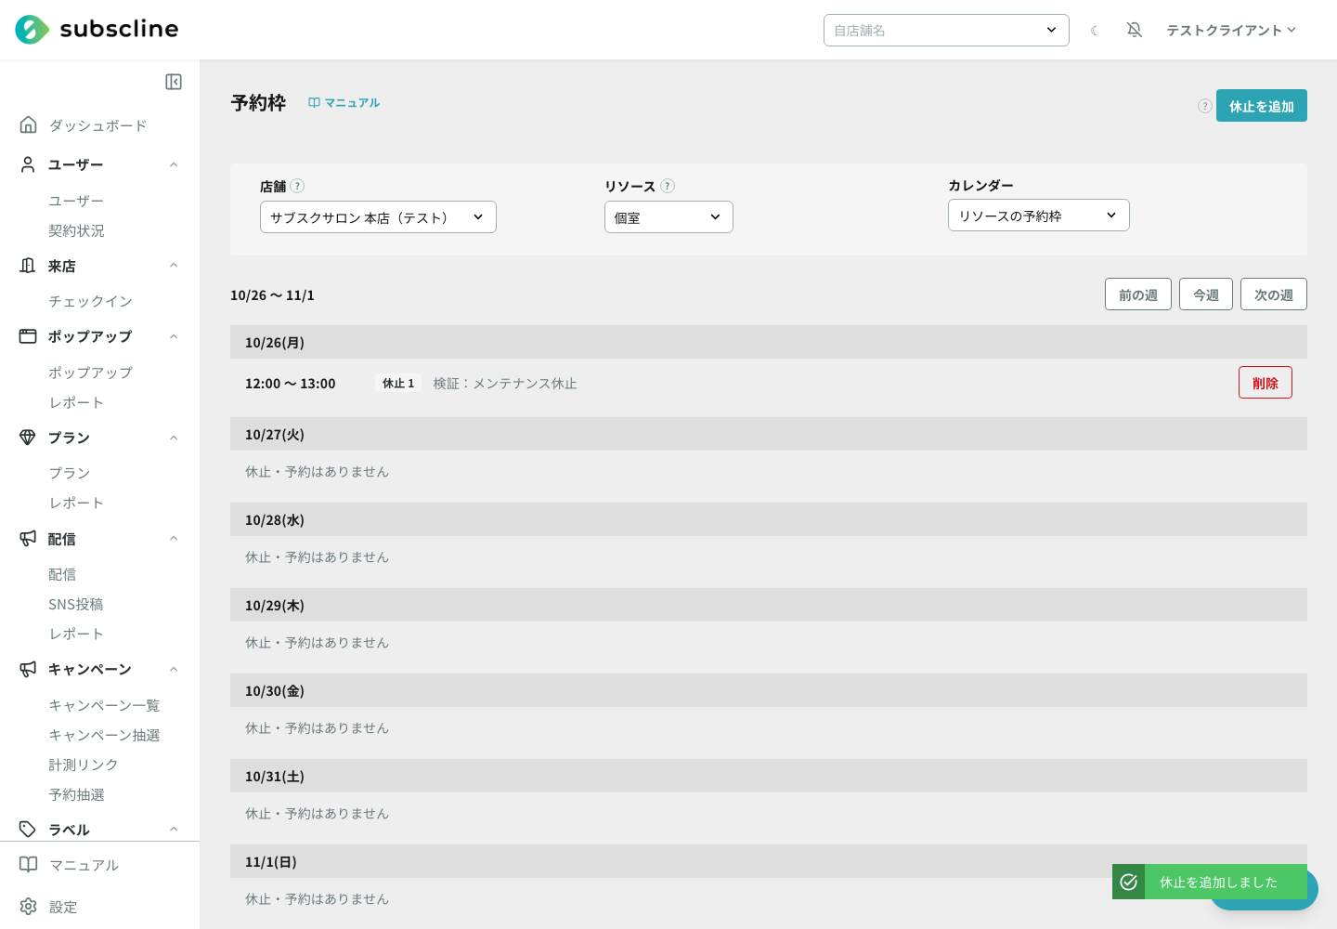Click the 休止 1 badge on 10/26
1337x929 pixels.
[398, 383]
